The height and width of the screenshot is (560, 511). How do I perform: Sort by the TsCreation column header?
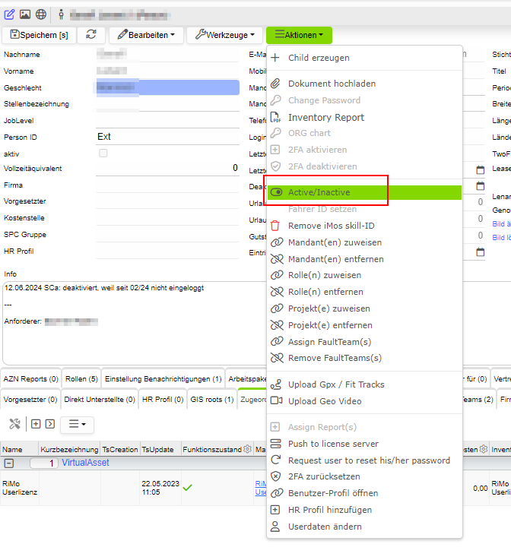pos(119,450)
